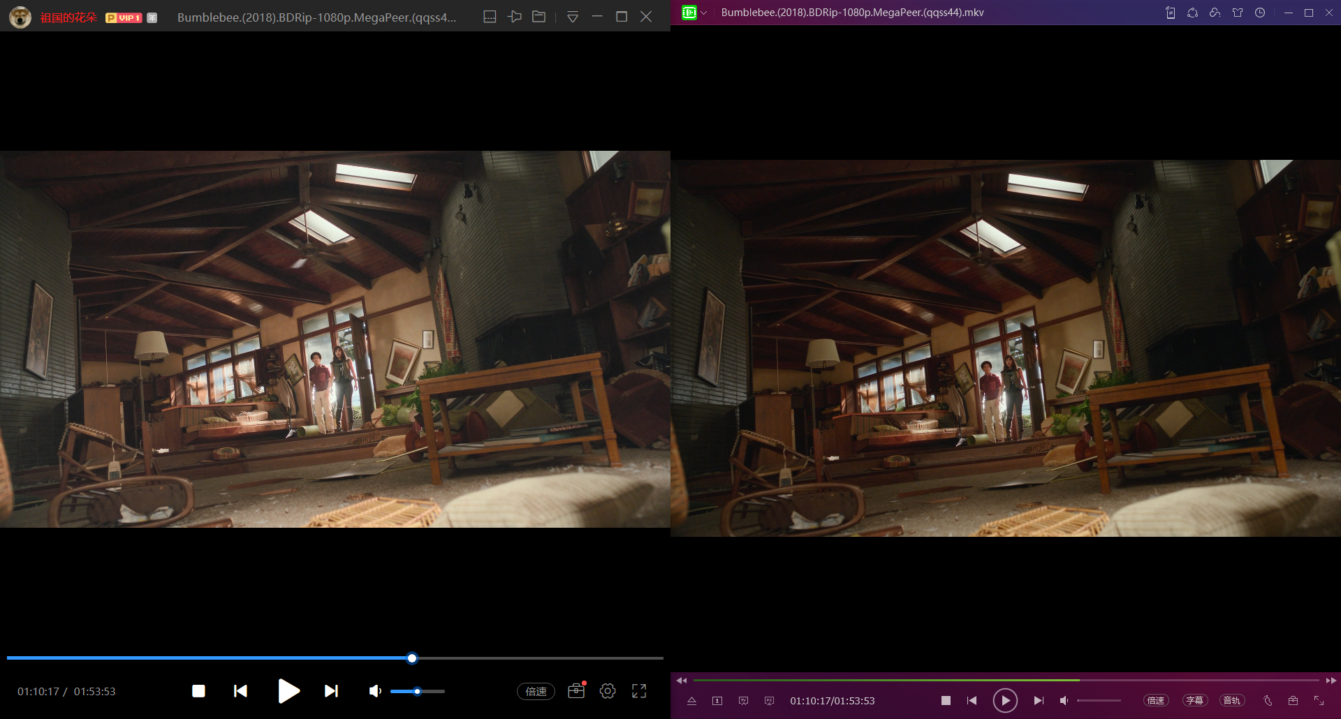Open skin shirt icon in right title bar

[1238, 13]
